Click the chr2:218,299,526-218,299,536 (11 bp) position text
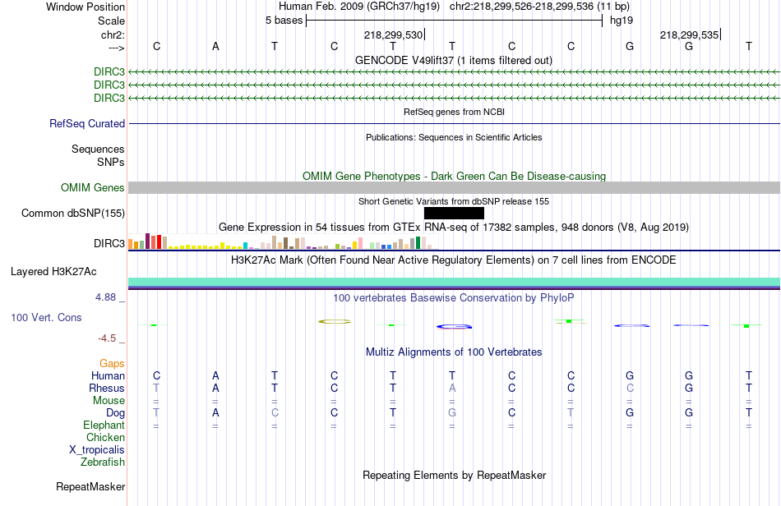This screenshot has height=506, width=781. point(539,7)
